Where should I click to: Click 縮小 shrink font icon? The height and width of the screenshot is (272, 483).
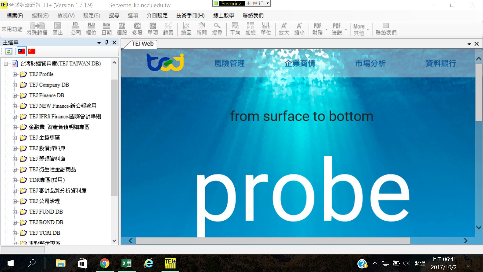[299, 29]
